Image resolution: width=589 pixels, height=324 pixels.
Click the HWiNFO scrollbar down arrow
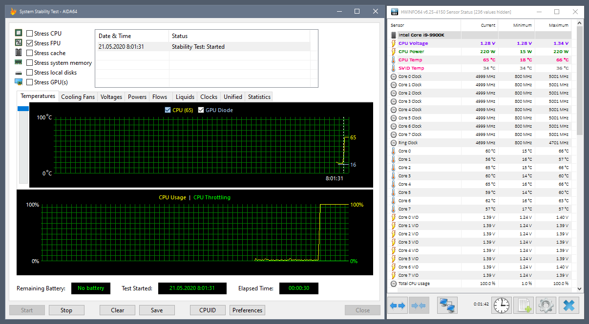[580, 288]
